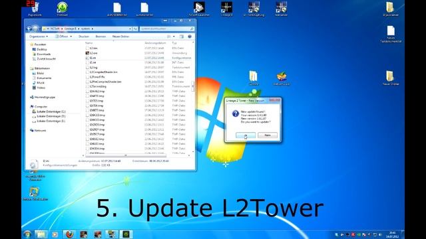
Task: Select the NCsoft Launcher desktop shortcut
Action: (x=199, y=9)
